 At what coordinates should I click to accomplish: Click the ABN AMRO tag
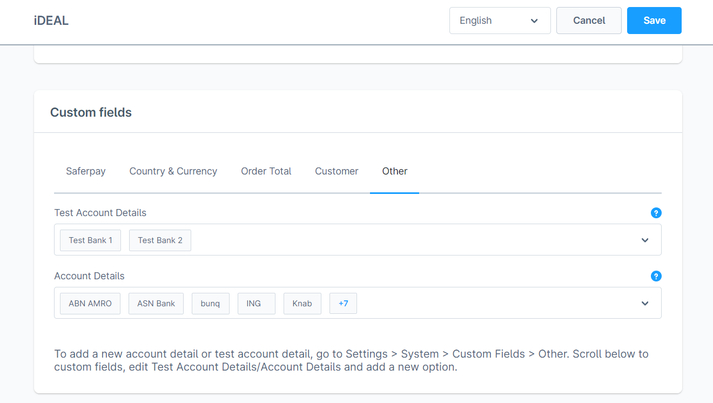pyautogui.click(x=90, y=304)
